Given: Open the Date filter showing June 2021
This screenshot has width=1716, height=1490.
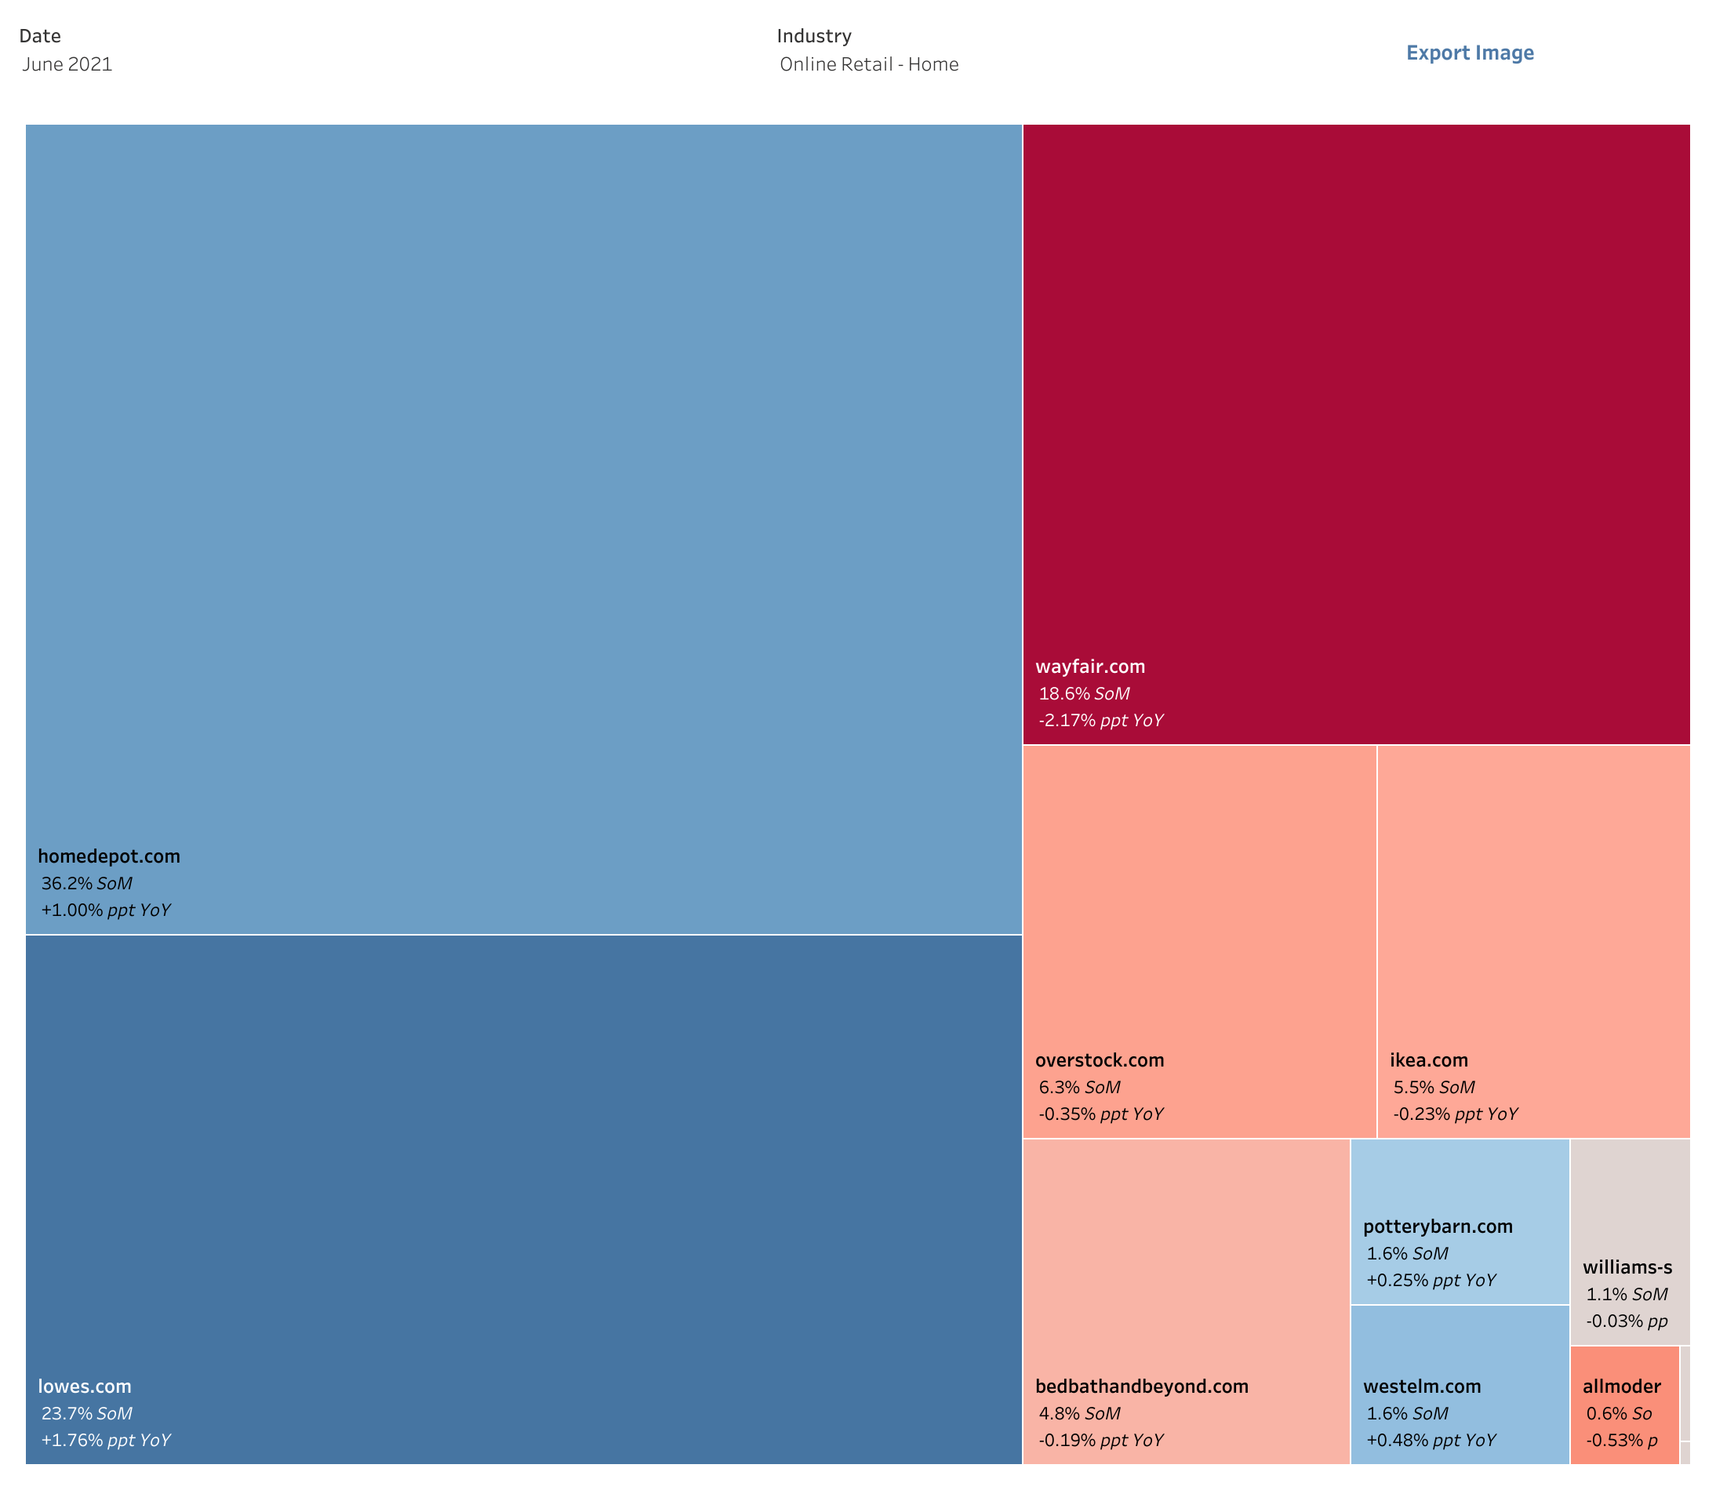Looking at the screenshot, I should pos(67,64).
